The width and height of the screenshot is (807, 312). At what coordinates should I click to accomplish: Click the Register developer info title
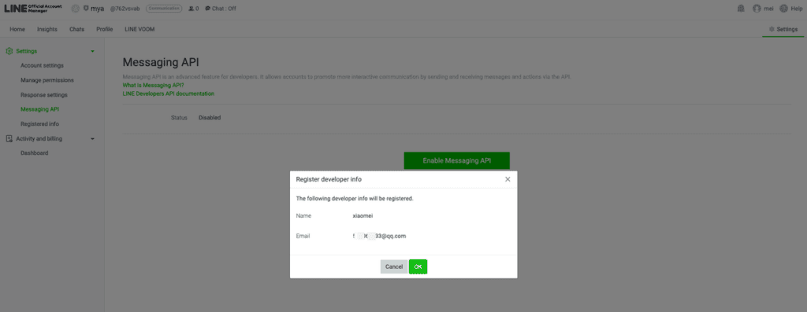pyautogui.click(x=329, y=179)
